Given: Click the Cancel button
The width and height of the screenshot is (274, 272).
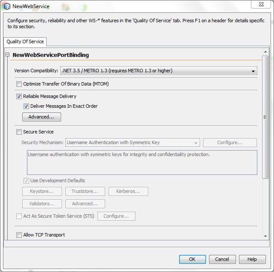Looking at the screenshot, I should tap(222, 259).
